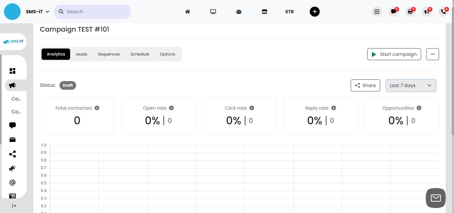Open the home icon in top navigation
This screenshot has height=213, width=454.
[x=187, y=11]
